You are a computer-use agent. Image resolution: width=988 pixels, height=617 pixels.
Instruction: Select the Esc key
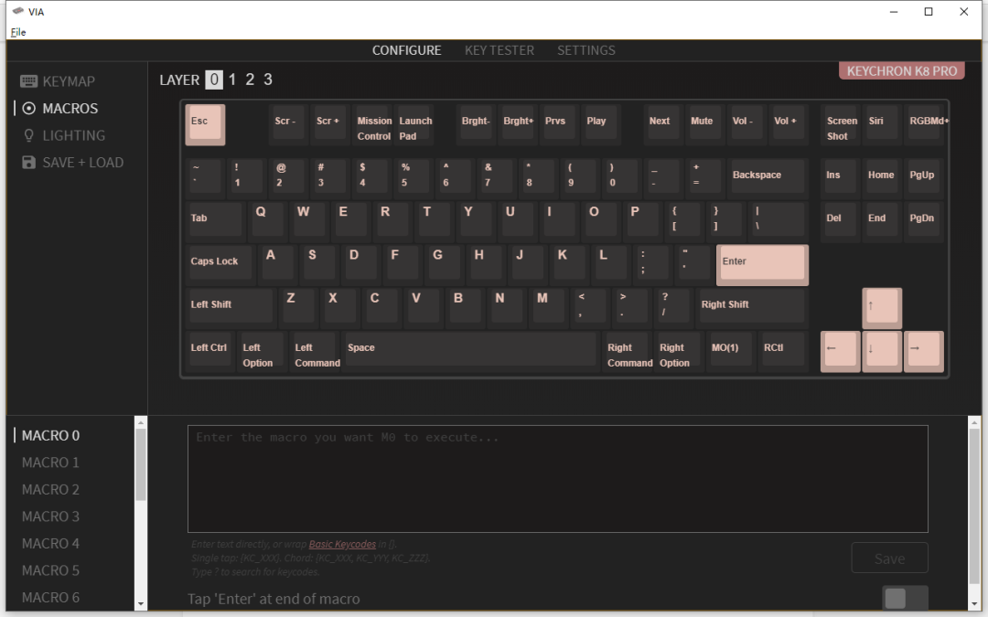pyautogui.click(x=205, y=124)
